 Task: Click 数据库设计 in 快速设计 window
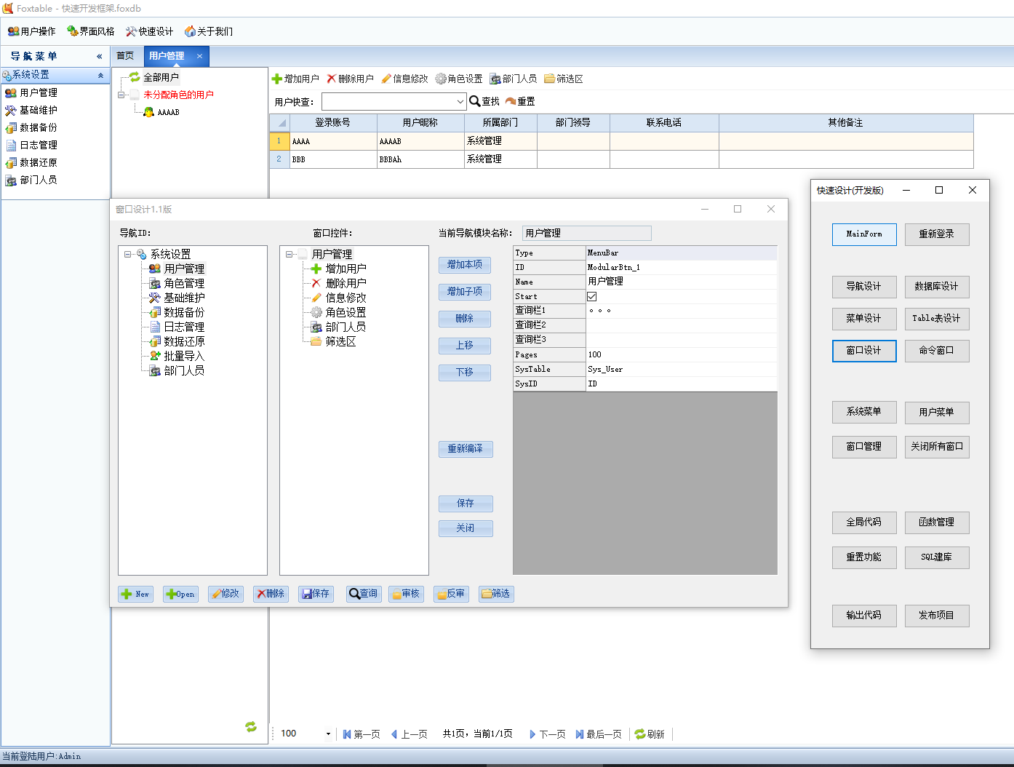[x=937, y=287]
